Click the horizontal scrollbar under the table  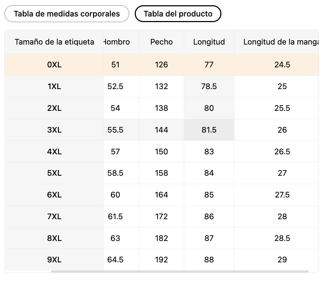[x=180, y=271]
